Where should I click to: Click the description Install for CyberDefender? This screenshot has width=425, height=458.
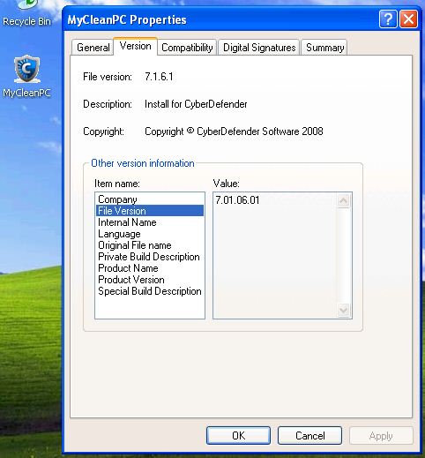(196, 104)
